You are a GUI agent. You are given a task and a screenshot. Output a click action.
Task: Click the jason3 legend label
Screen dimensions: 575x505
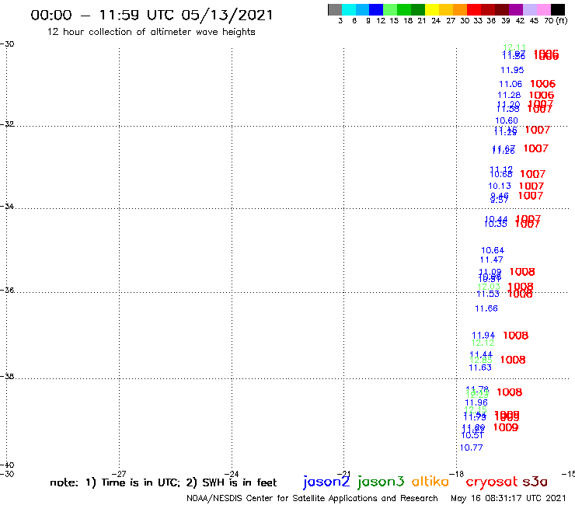381,482
